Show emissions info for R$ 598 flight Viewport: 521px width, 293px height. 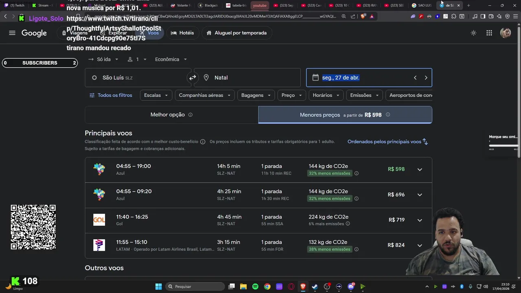coord(356,173)
